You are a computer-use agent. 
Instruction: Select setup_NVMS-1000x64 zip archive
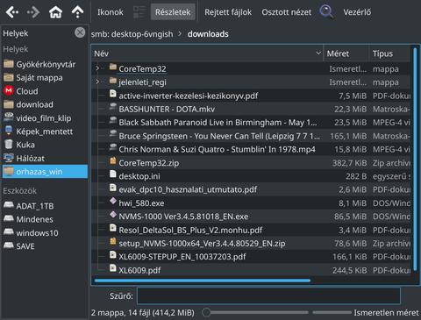251,243
